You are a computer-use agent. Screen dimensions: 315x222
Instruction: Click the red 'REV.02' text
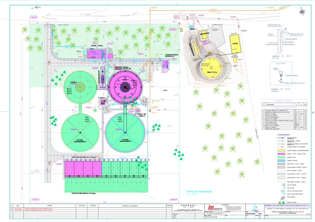(308, 214)
